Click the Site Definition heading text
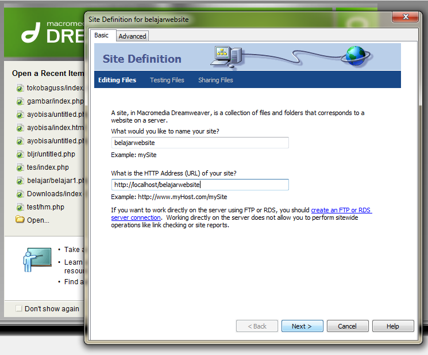Screen dimensions: 428x355 click(x=142, y=59)
